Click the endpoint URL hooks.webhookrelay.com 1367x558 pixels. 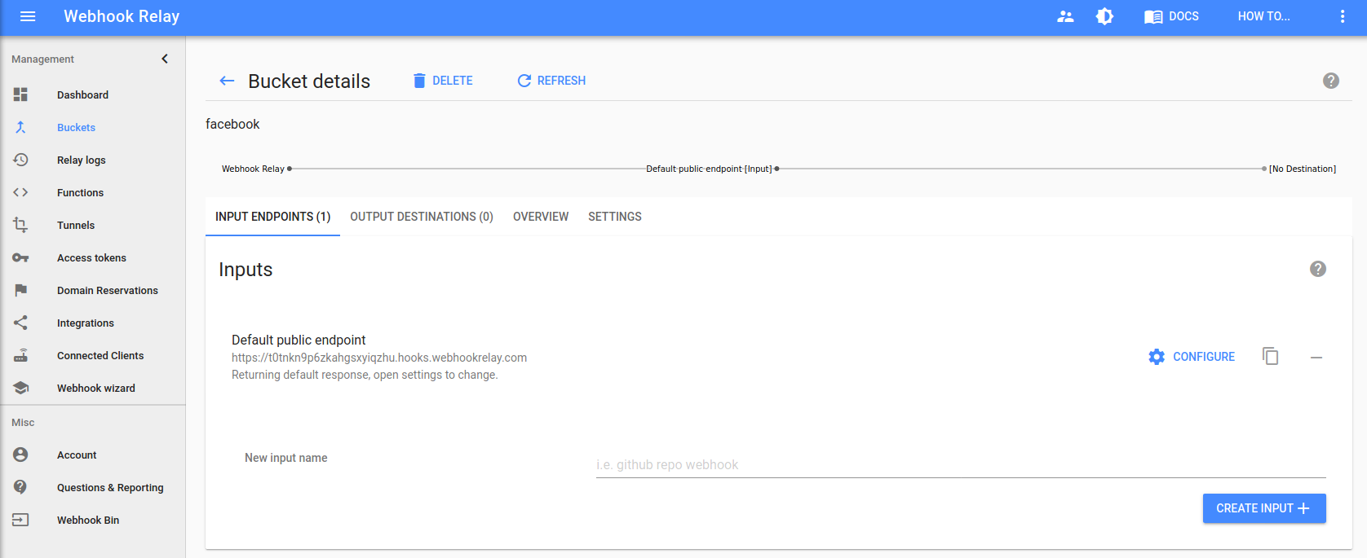(379, 358)
